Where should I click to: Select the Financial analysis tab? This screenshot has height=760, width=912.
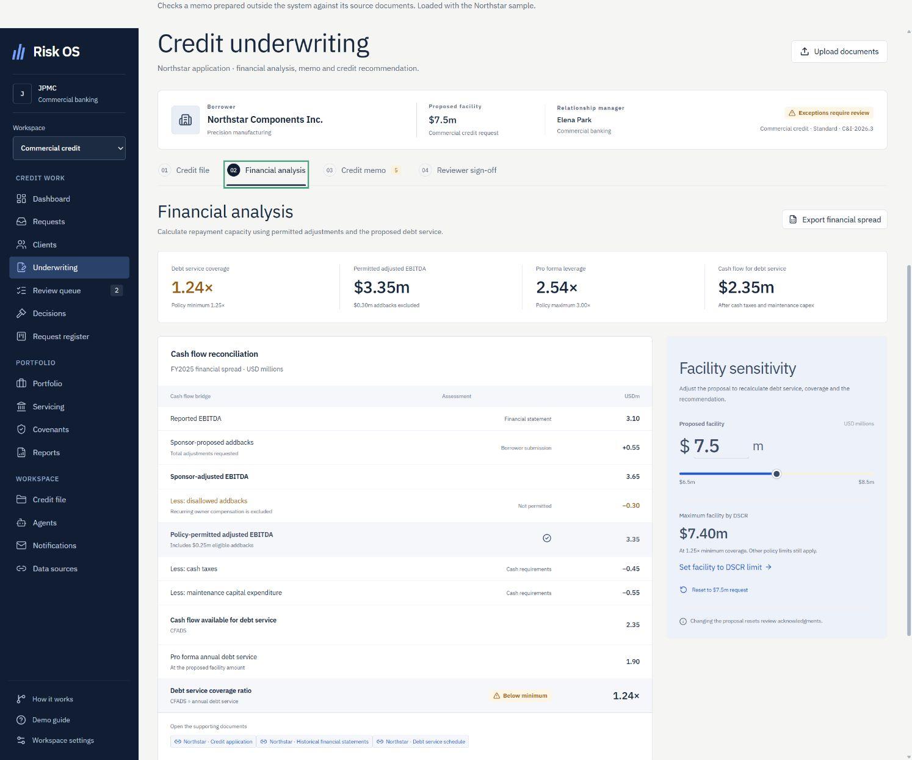point(266,170)
